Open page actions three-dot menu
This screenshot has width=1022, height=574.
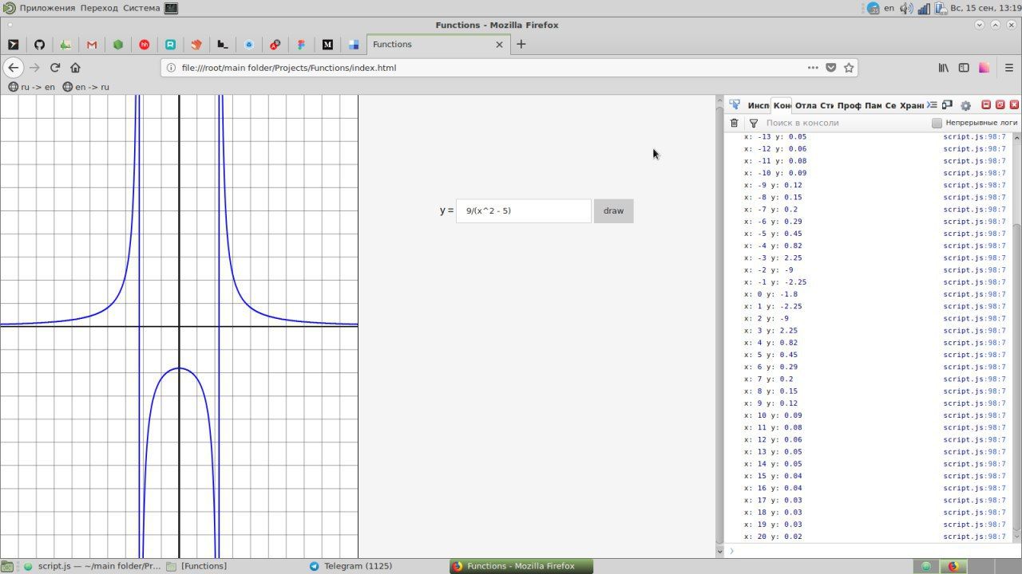[813, 68]
